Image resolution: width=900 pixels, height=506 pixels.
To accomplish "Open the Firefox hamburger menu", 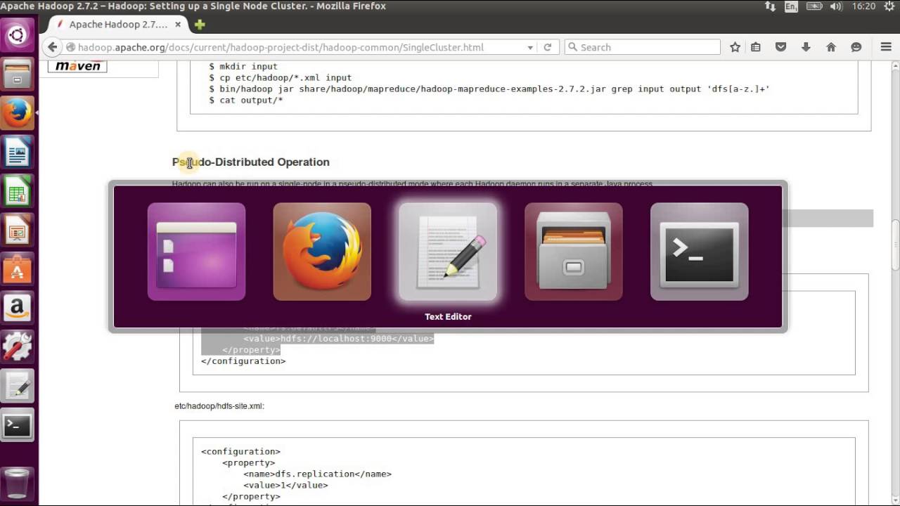I will [886, 47].
